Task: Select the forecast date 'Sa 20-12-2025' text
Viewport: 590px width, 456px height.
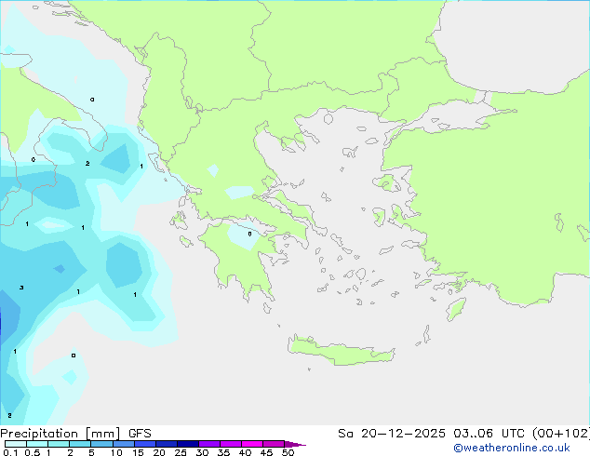Action: tap(392, 434)
